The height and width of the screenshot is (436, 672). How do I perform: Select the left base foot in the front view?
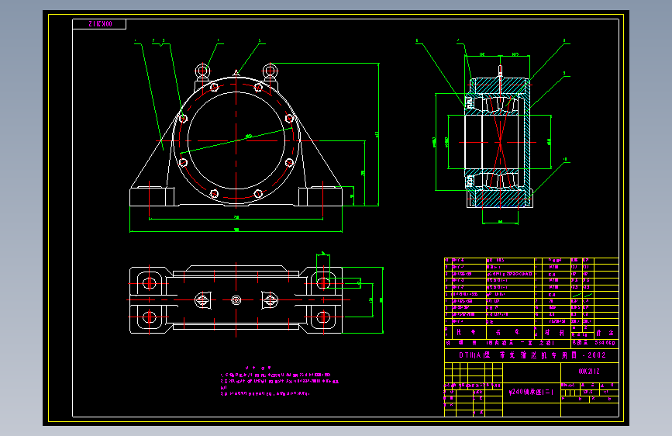[152, 196]
